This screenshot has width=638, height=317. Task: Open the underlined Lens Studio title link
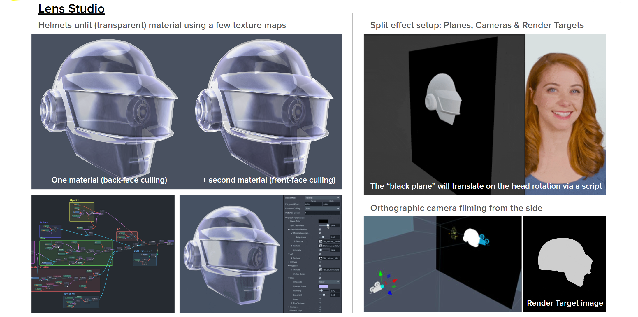pos(71,9)
